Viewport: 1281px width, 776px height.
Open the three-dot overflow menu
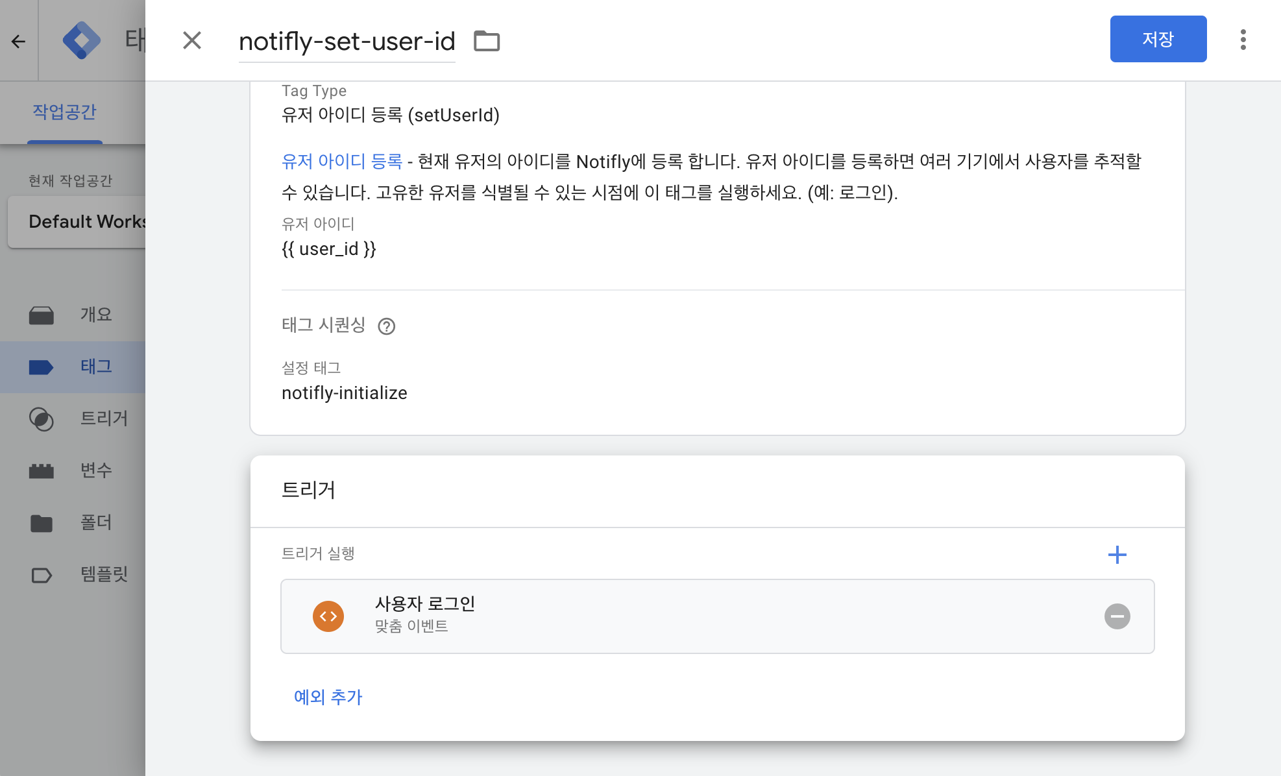[1244, 39]
